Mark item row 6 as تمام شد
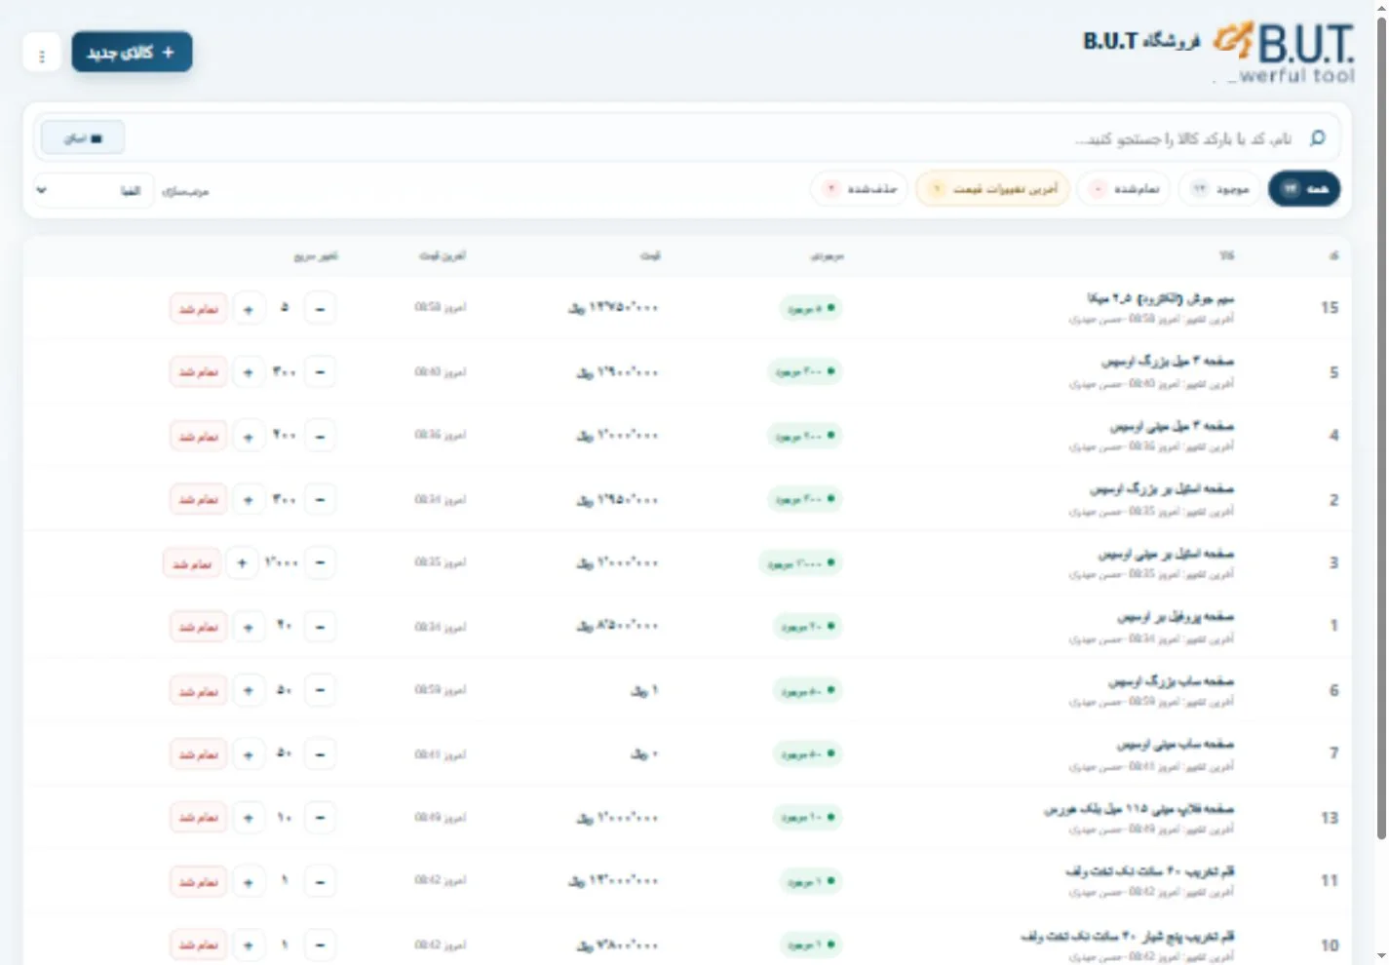 (x=198, y=691)
